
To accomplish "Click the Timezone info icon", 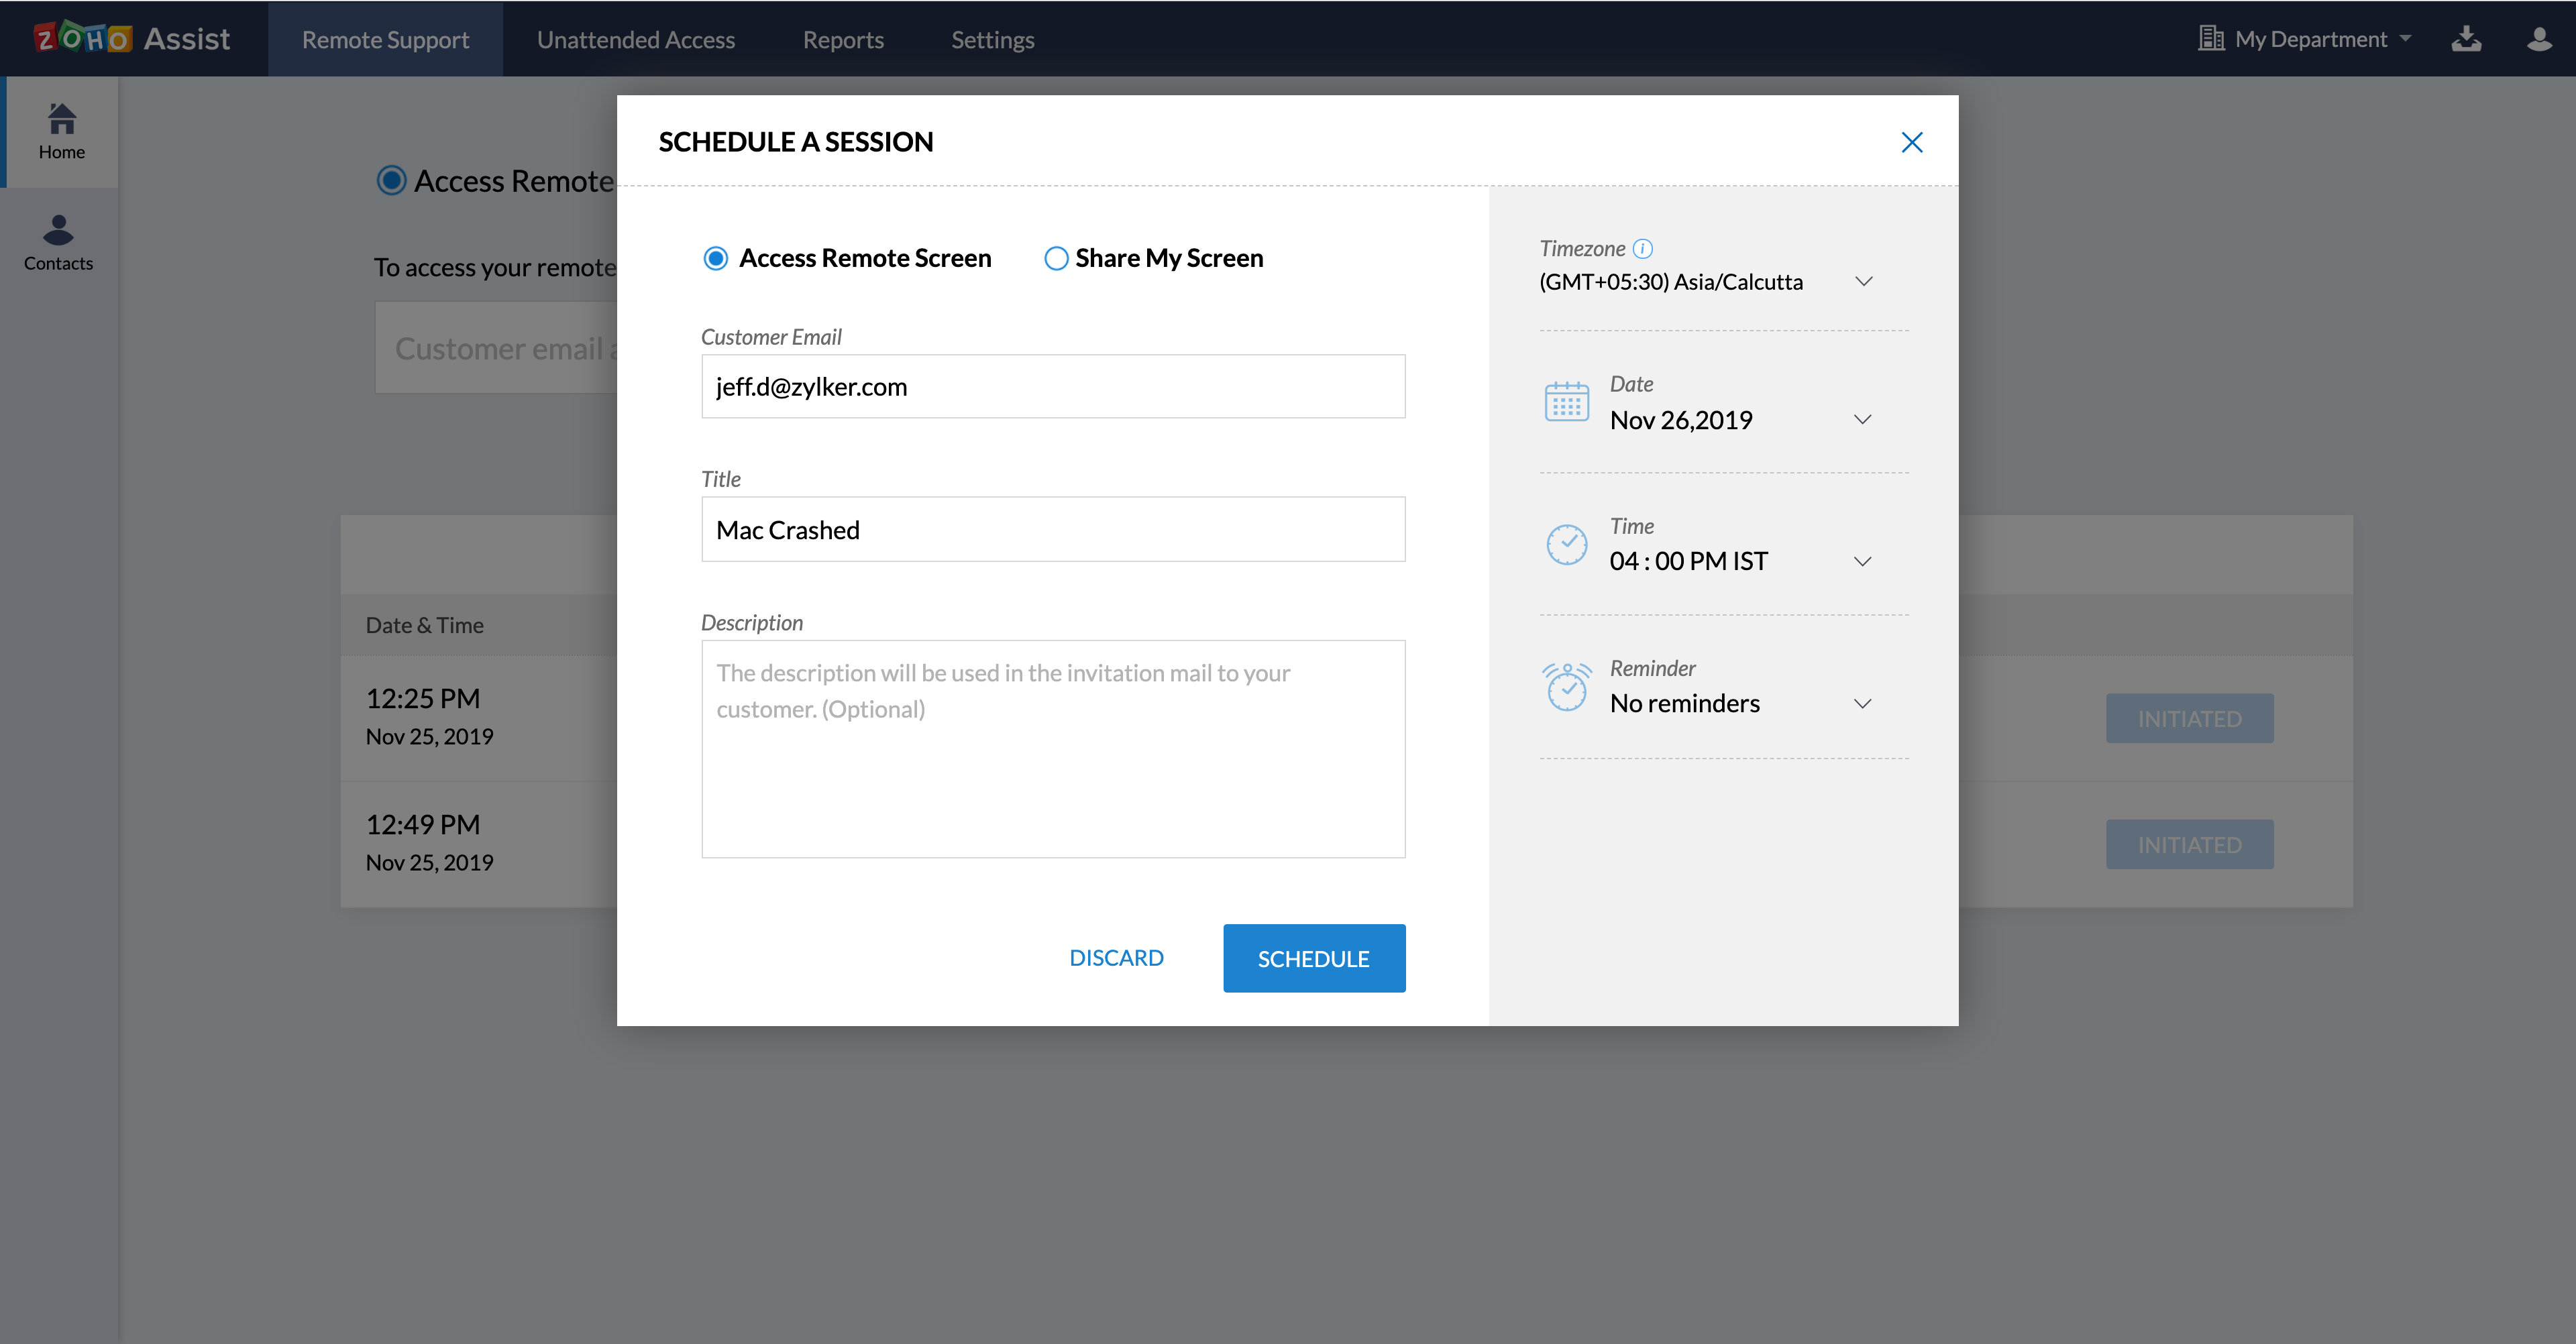I will click(x=1643, y=248).
